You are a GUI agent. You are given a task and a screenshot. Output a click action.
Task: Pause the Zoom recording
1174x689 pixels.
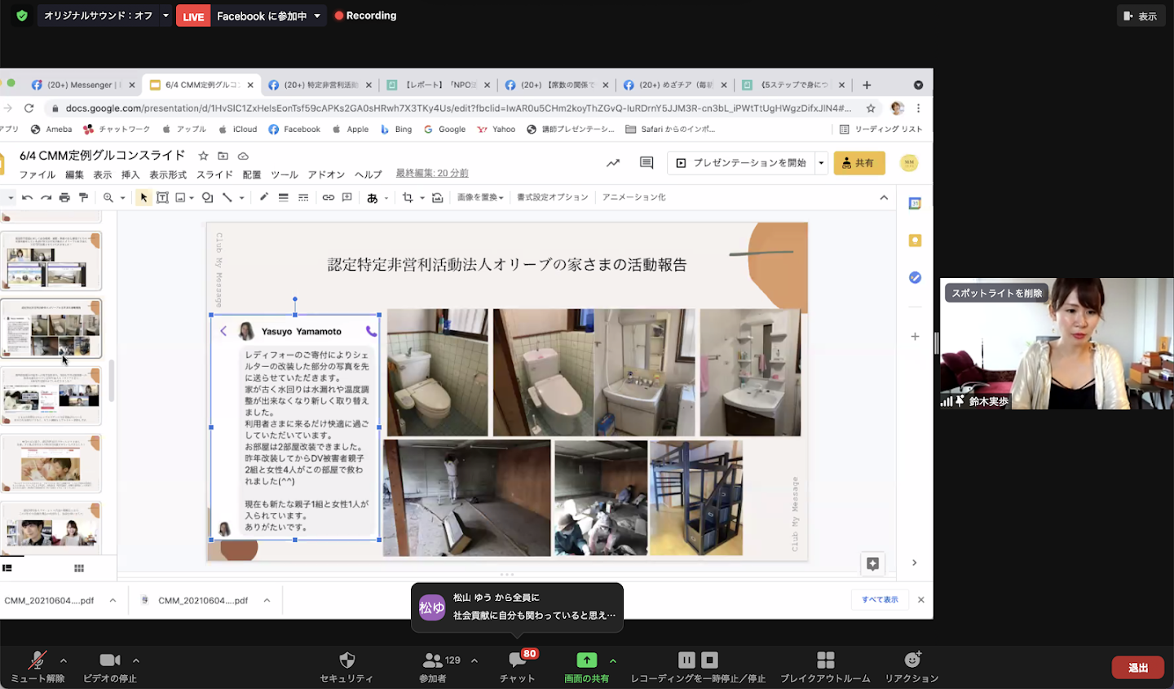click(x=687, y=660)
